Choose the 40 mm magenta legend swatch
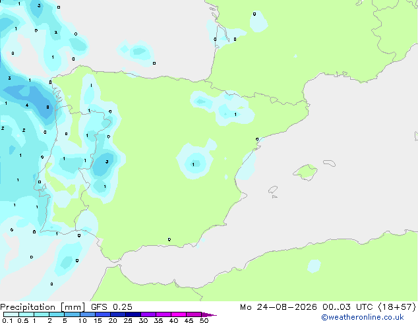The image size is (418, 323). coord(179,314)
